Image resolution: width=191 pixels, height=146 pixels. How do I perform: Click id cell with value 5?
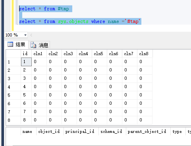point(26,95)
